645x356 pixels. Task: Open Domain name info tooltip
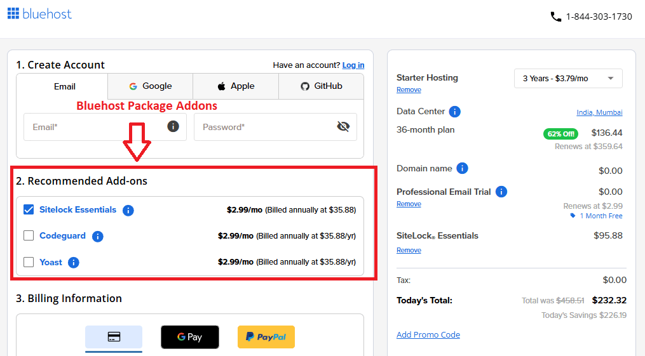tap(463, 168)
